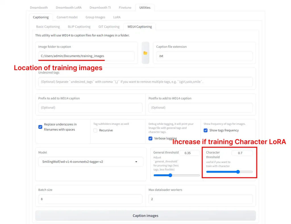
Task: Click the General threshold slider
Action: click(176, 175)
